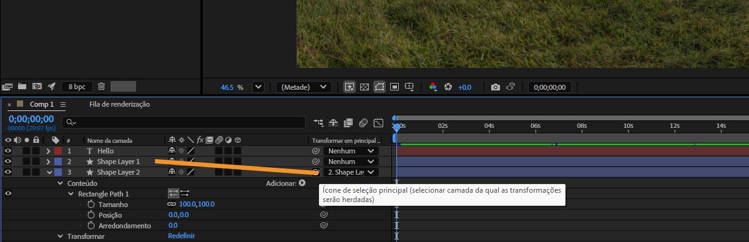Toggle Tamanho stopwatch keyframing
This screenshot has height=242, width=749.
pos(91,205)
